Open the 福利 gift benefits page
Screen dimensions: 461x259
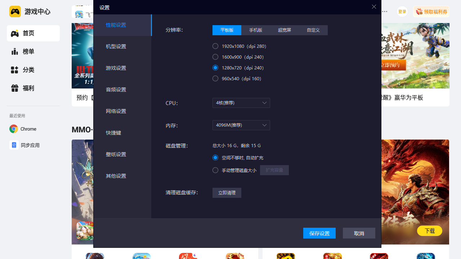33,88
